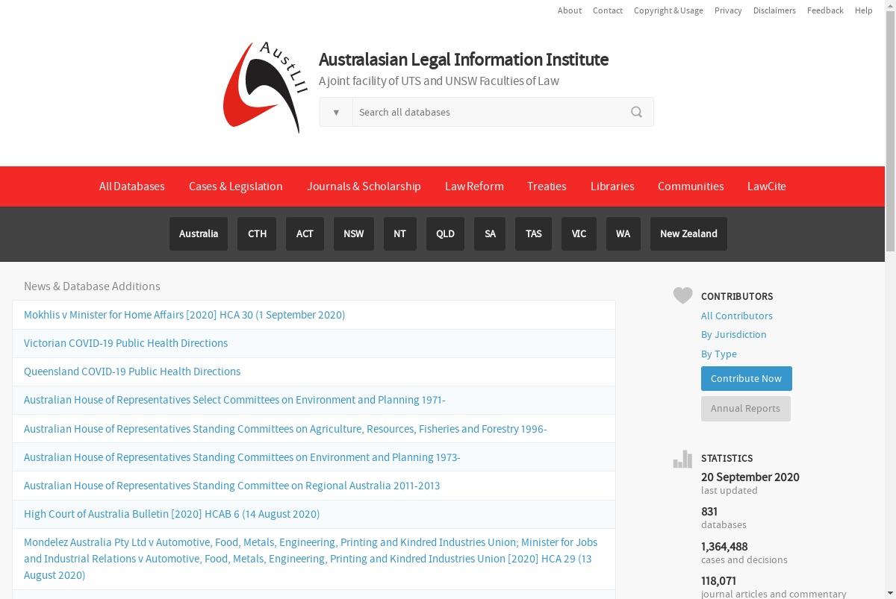The height and width of the screenshot is (599, 896).
Task: Click the News & Database Additions heading
Action: 92,286
